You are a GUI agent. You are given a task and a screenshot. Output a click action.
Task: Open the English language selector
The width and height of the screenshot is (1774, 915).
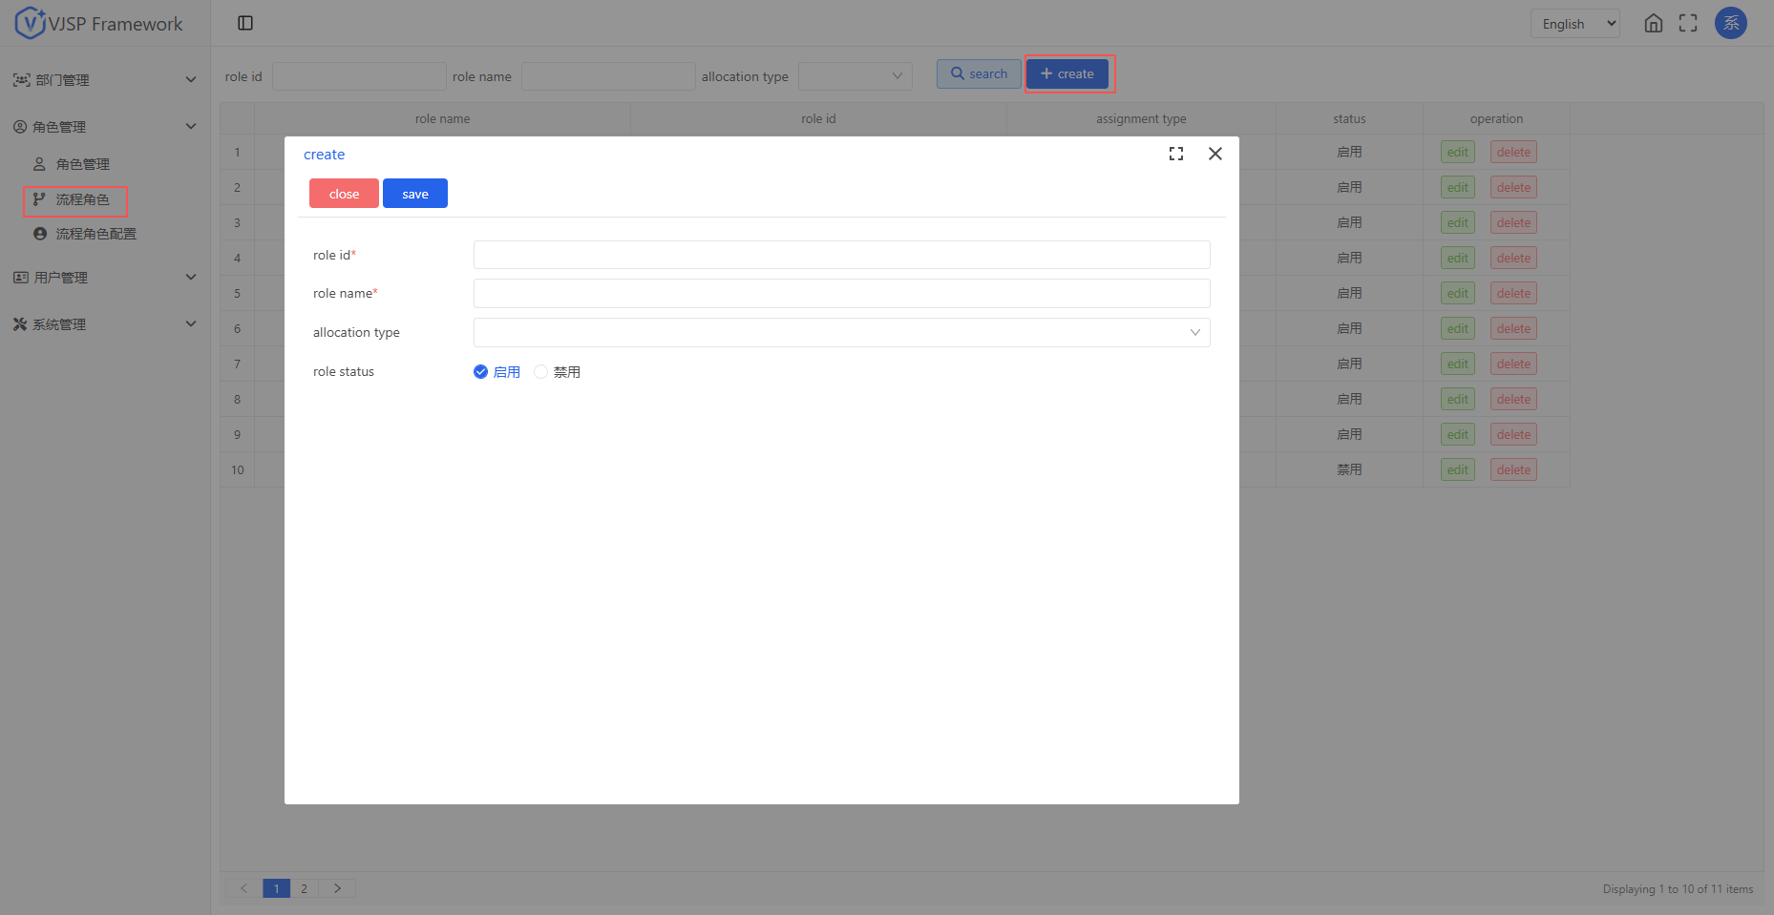click(1574, 24)
